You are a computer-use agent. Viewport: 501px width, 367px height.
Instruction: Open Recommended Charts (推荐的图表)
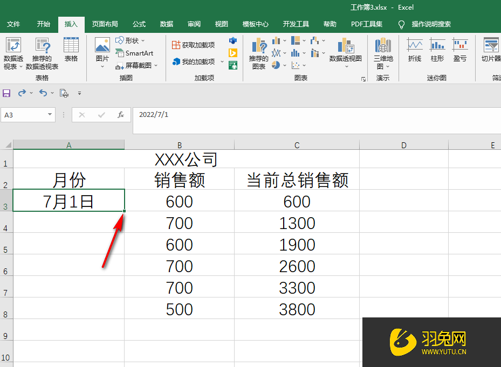coord(259,53)
